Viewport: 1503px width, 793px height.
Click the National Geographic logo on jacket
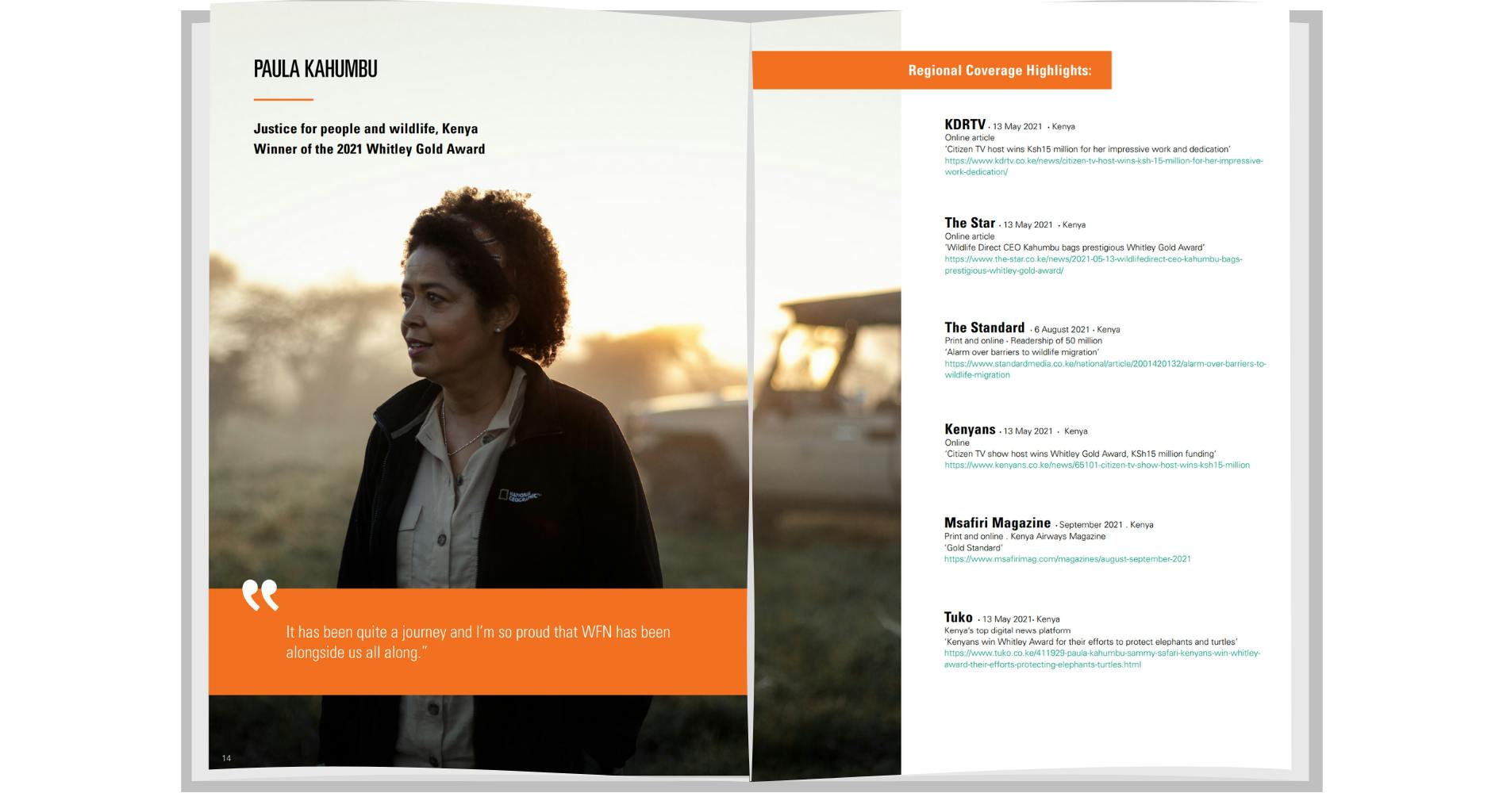point(520,496)
